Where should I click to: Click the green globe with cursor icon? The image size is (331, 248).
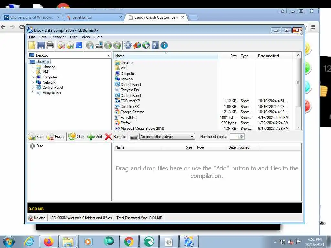pos(146,45)
